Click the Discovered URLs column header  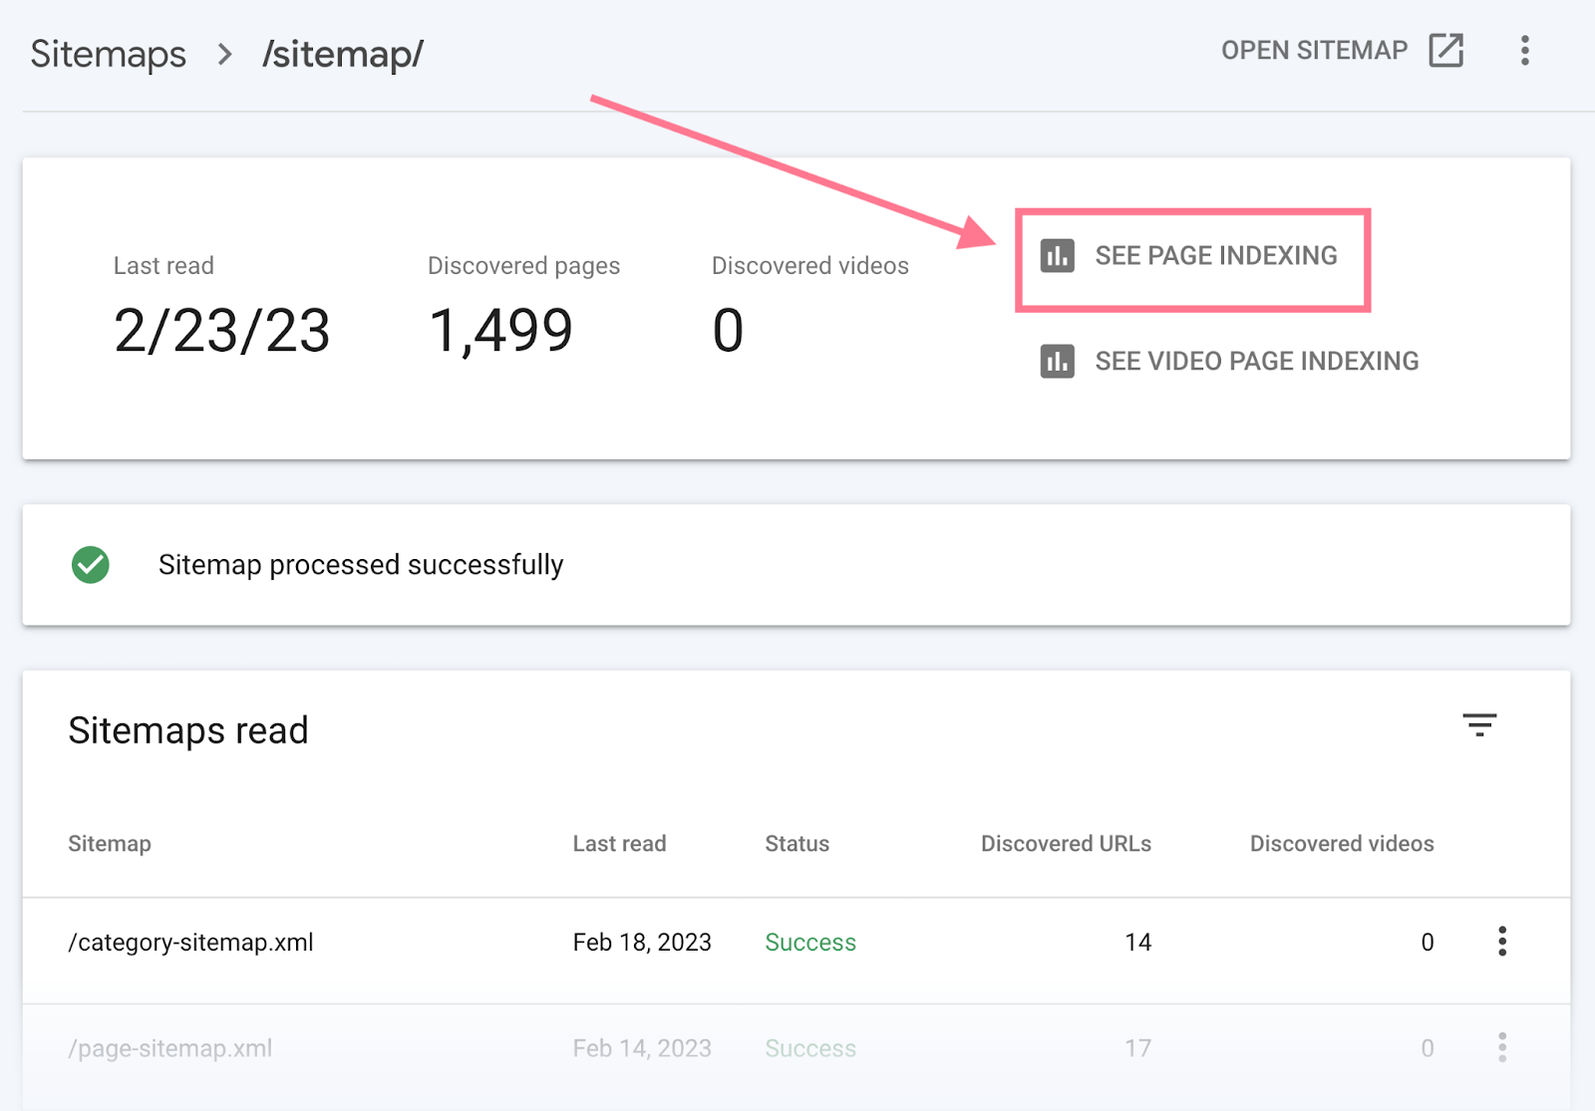[1066, 843]
